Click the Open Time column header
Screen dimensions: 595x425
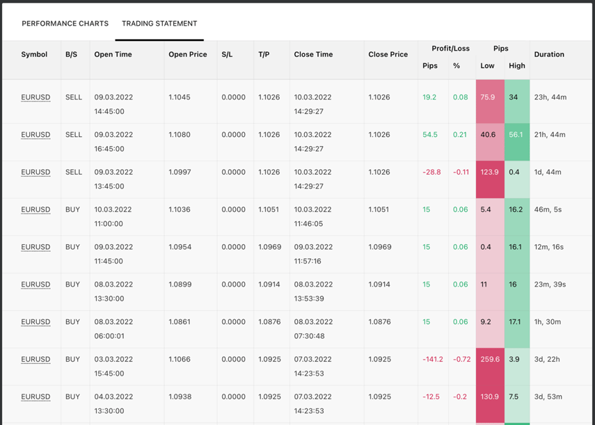113,54
